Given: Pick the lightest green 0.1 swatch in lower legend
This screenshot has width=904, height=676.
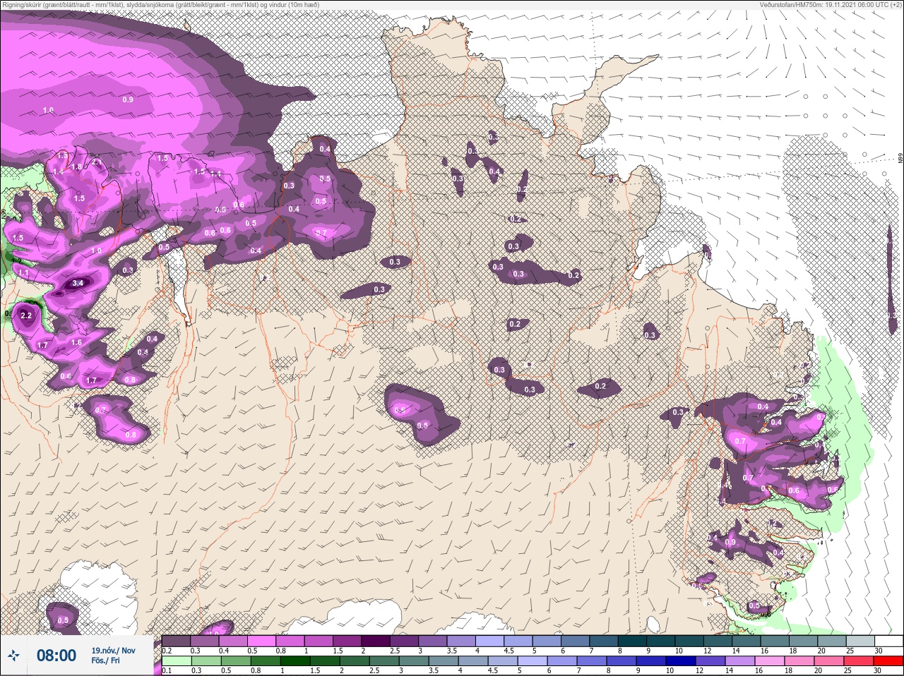Looking at the screenshot, I should 177,661.
